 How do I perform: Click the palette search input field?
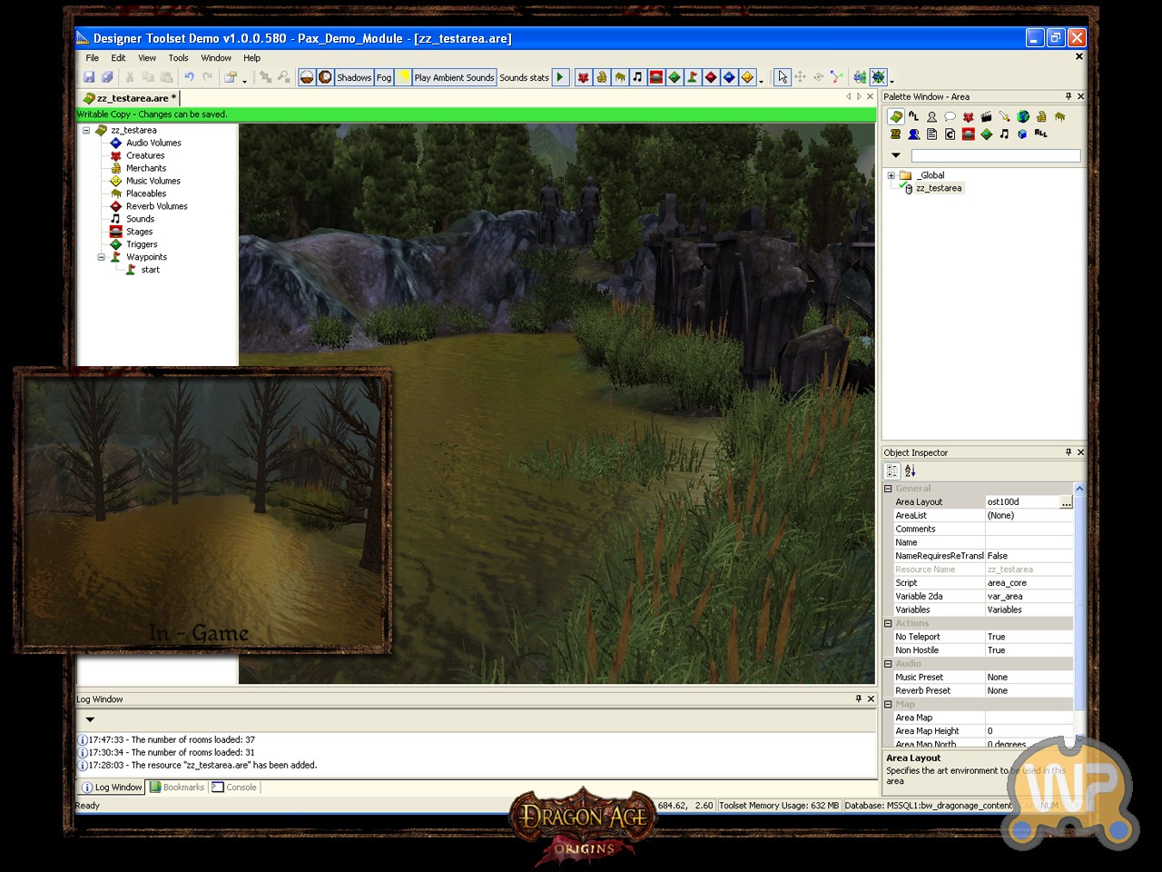tap(995, 155)
